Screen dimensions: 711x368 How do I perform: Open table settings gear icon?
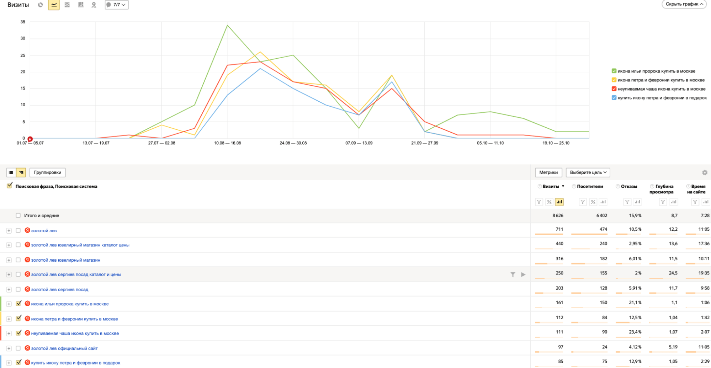click(705, 172)
